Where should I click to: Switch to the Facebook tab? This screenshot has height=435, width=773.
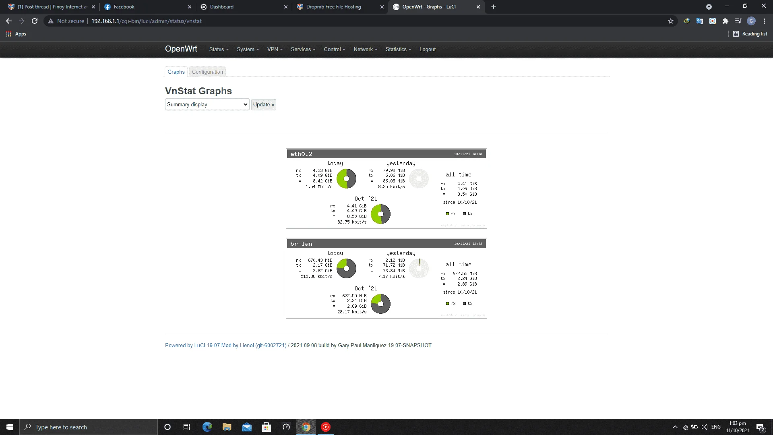tap(147, 7)
